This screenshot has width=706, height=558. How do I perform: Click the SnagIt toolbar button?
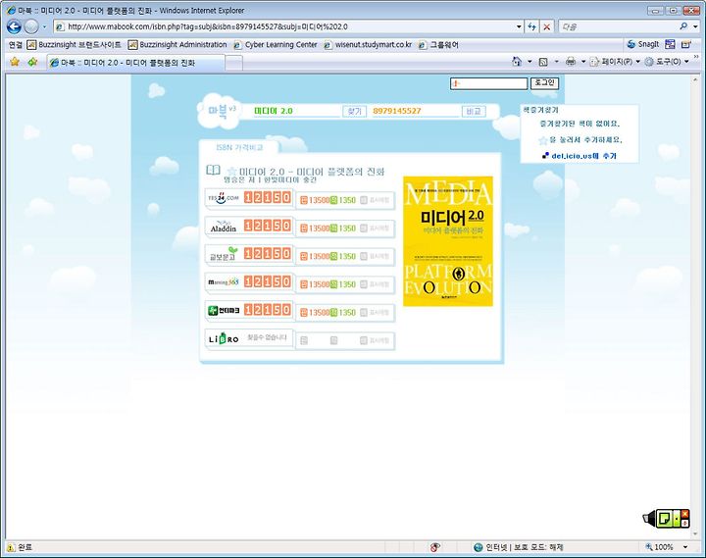643,44
